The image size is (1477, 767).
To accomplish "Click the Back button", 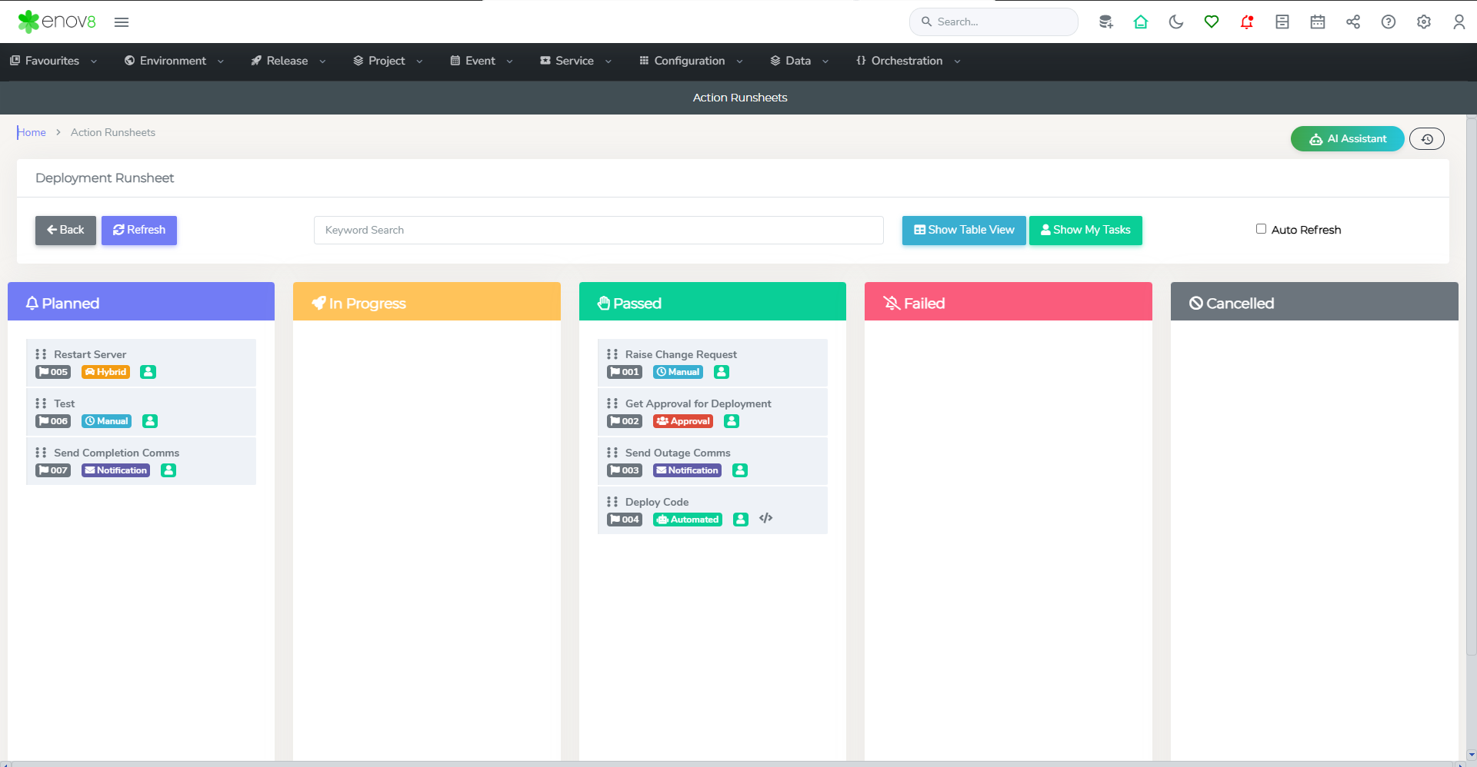I will [65, 230].
